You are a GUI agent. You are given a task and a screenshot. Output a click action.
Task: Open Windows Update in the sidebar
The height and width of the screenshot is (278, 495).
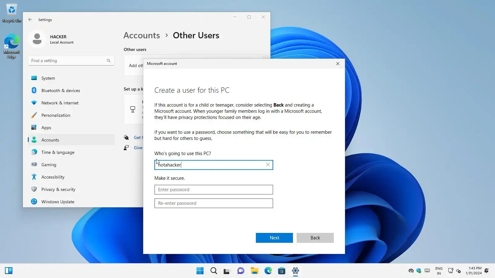coord(71,202)
